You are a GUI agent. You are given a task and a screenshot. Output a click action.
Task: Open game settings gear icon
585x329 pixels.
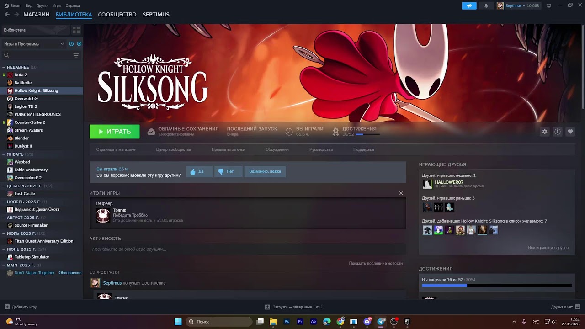[545, 132]
